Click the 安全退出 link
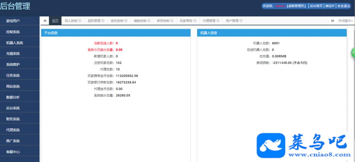 click(x=344, y=6)
